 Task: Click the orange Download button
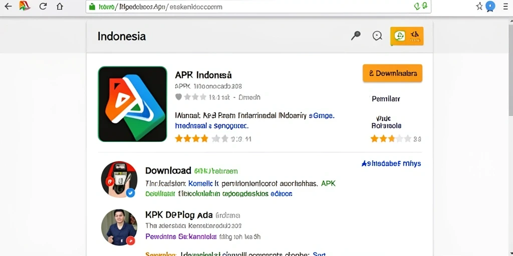click(393, 73)
